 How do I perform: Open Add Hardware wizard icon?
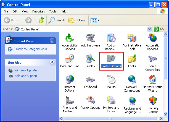tap(90, 40)
